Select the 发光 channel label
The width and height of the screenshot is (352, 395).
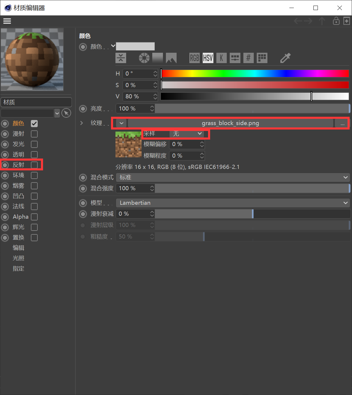pos(18,144)
